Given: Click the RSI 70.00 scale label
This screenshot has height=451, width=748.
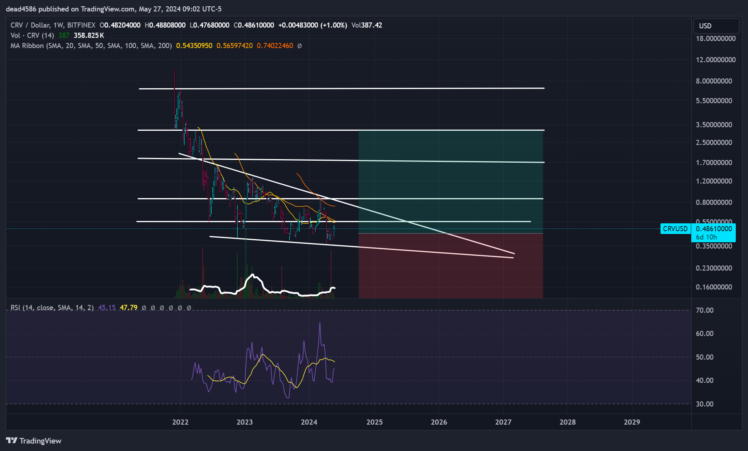Looking at the screenshot, I should (705, 310).
